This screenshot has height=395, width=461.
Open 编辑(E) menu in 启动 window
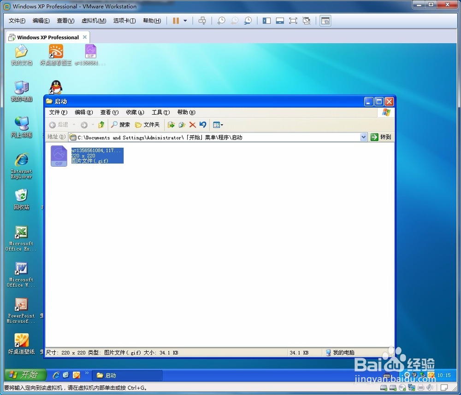[84, 112]
